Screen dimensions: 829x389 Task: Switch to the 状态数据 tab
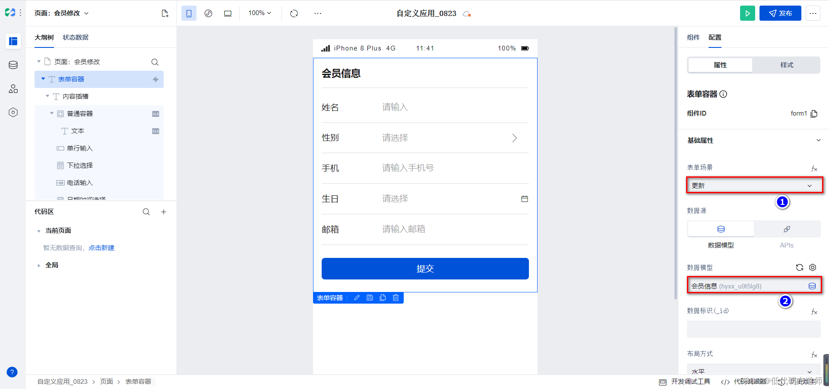pyautogui.click(x=76, y=38)
